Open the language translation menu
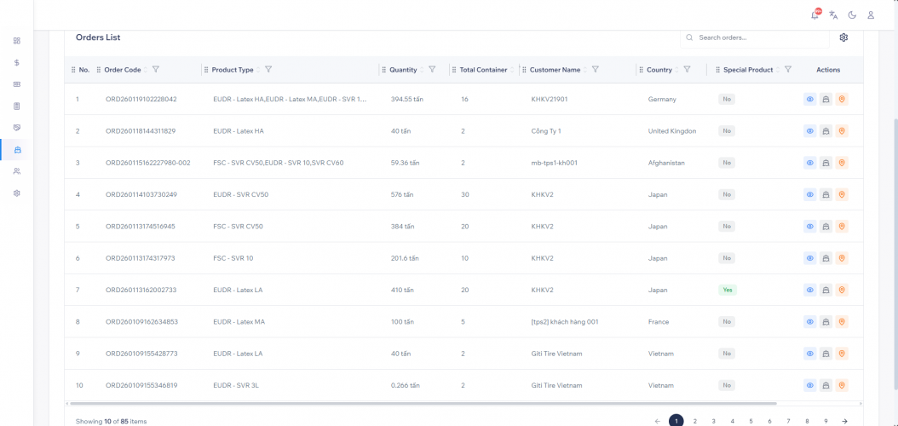This screenshot has width=898, height=426. point(833,15)
